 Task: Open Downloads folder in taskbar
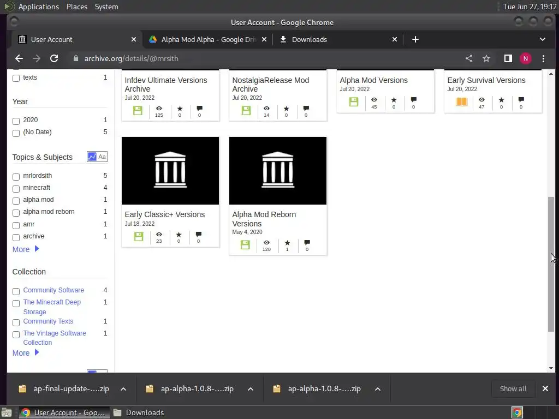pos(138,412)
